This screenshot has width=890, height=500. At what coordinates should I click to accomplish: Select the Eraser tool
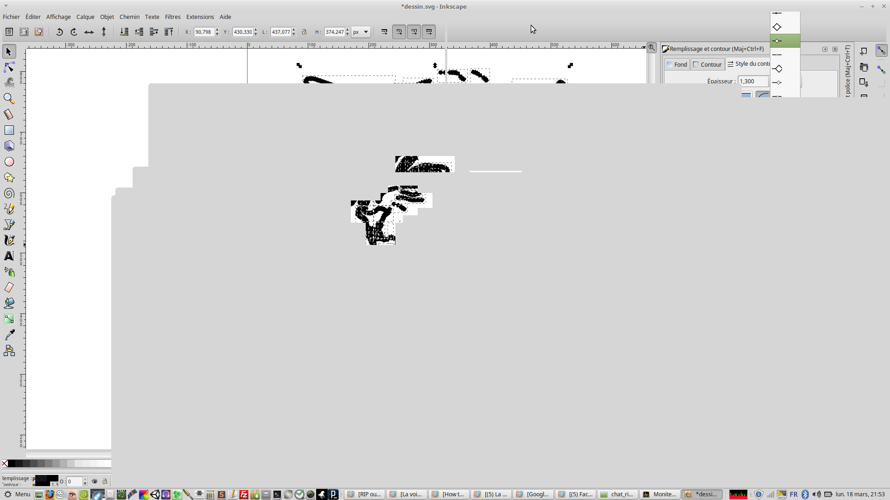click(9, 287)
